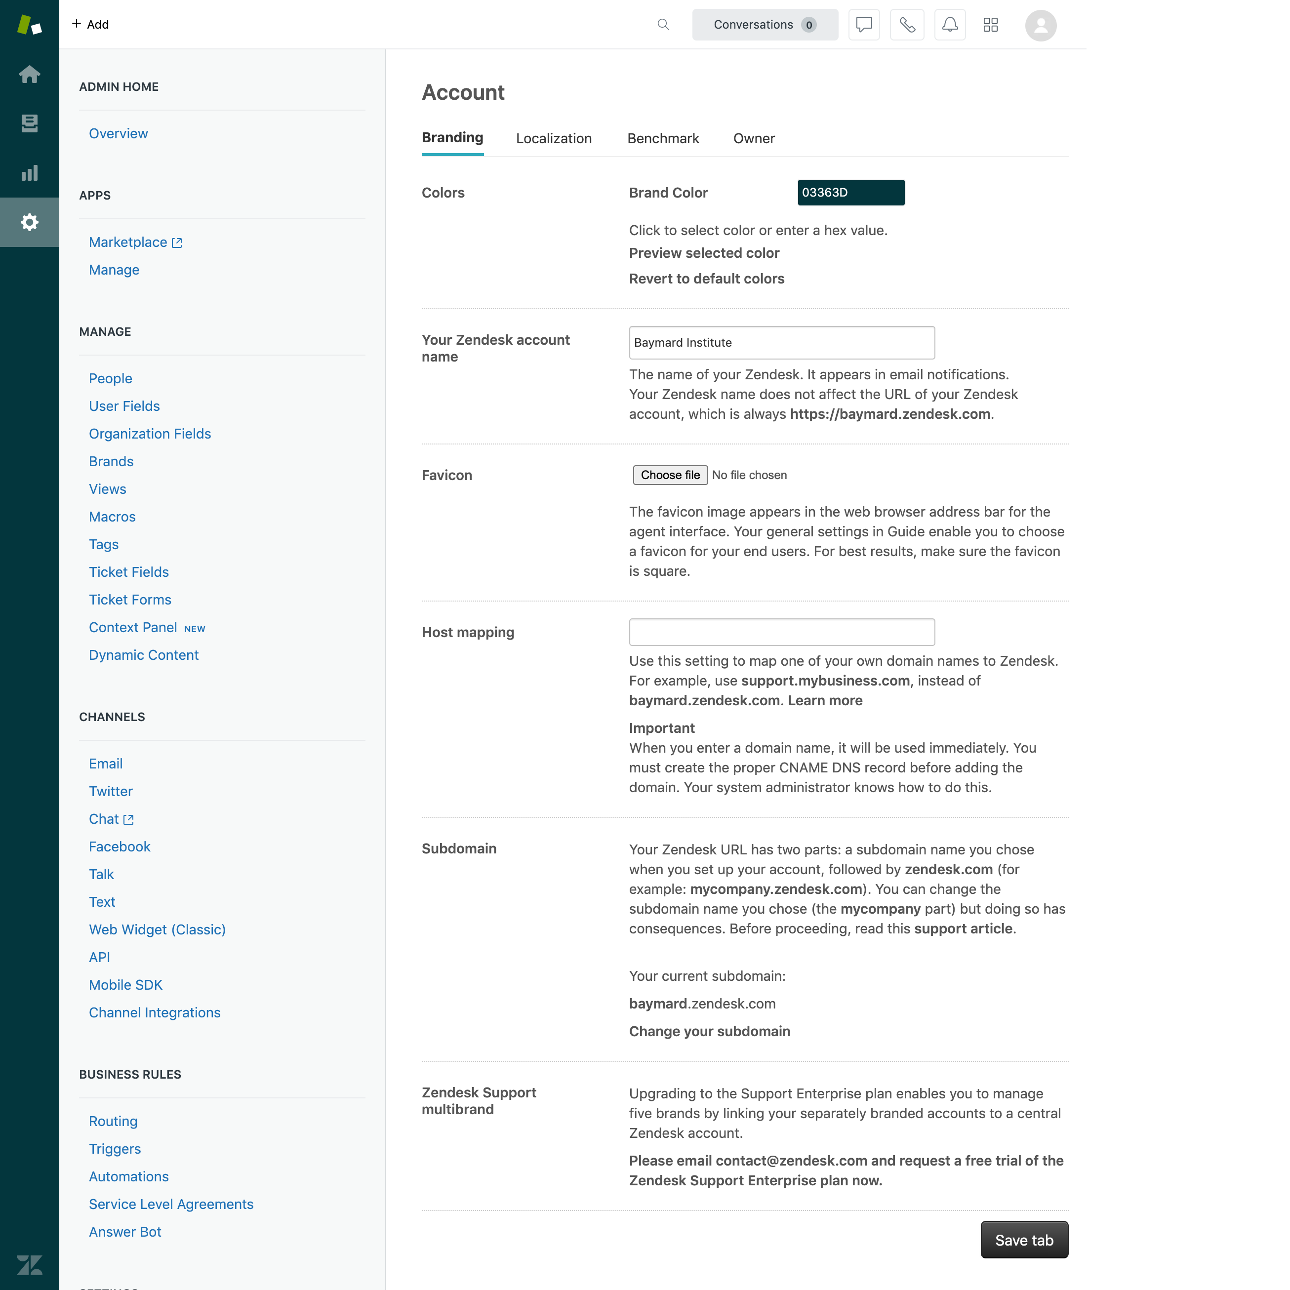This screenshot has width=1290, height=1290.
Task: Click the external link icon beside Marketplace
Action: [176, 242]
